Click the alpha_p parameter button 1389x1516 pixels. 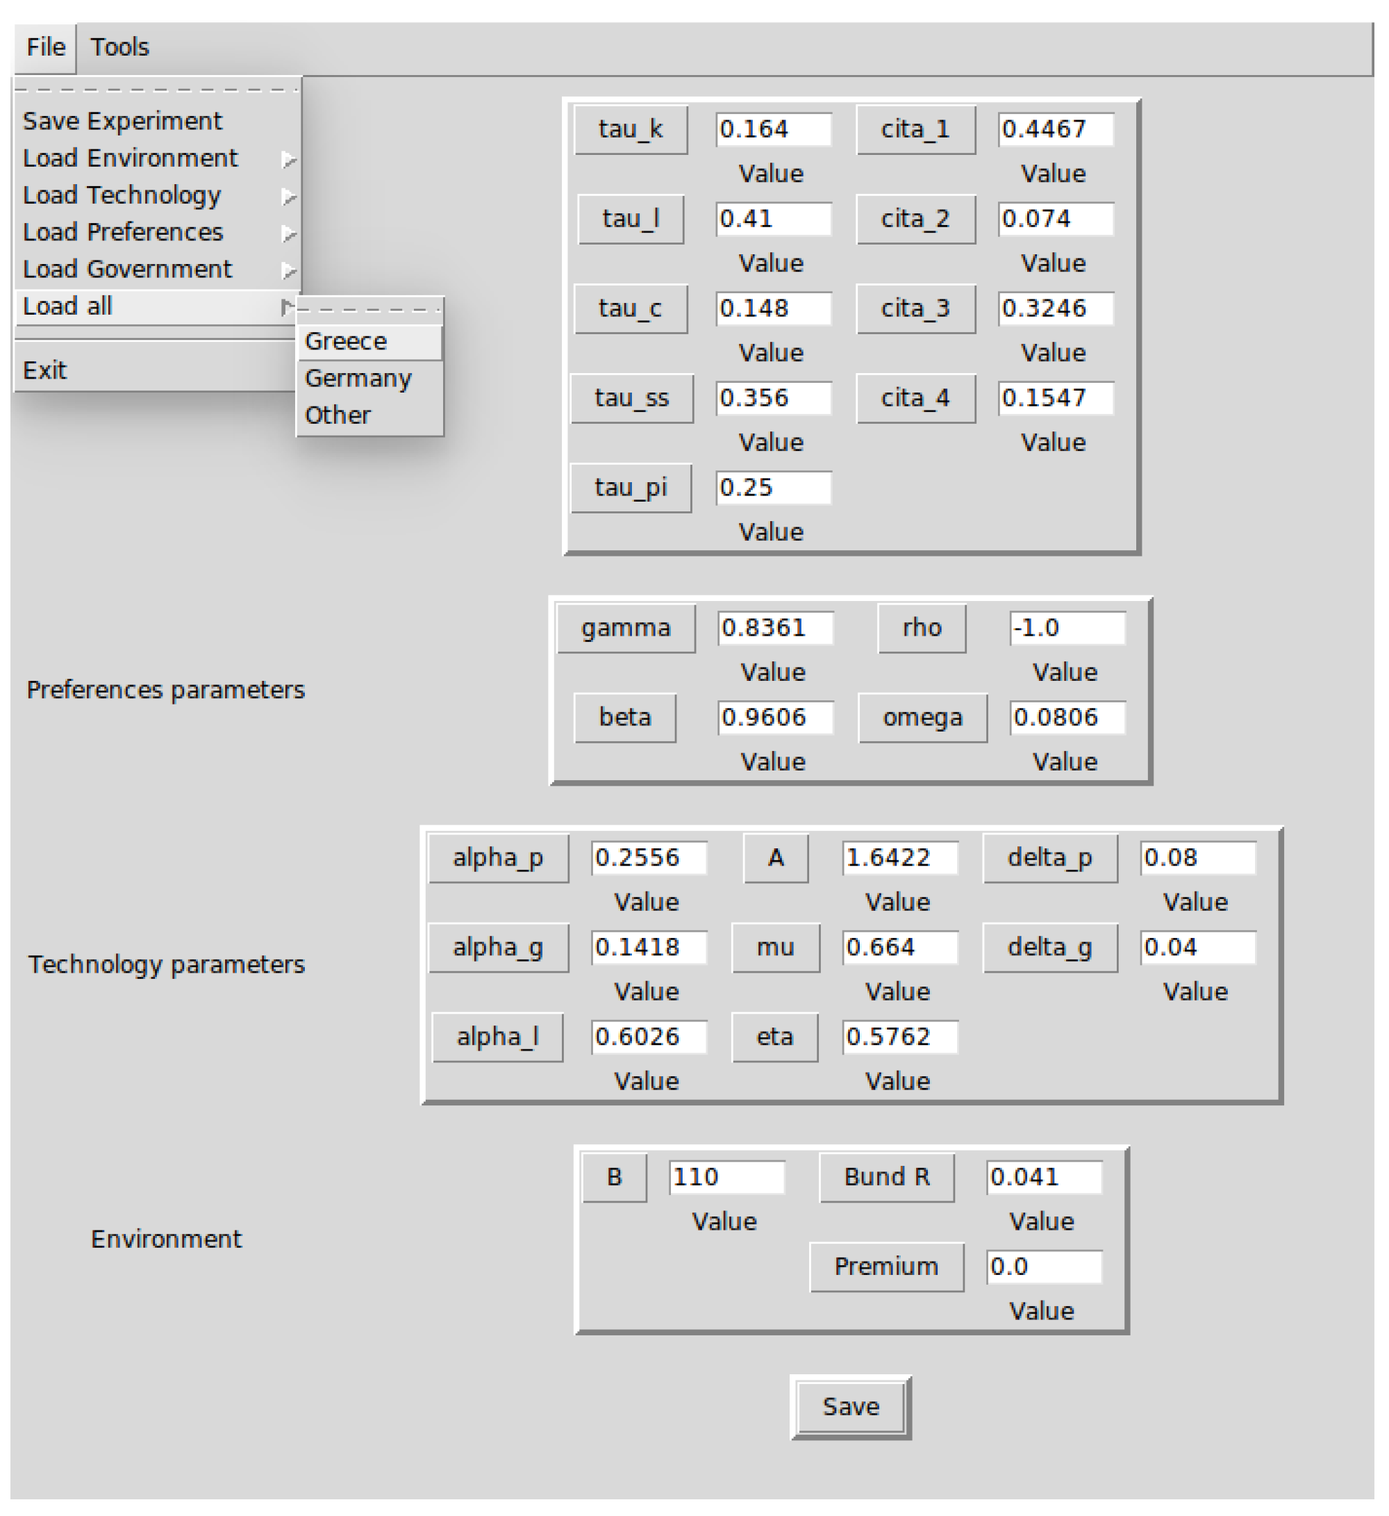pyautogui.click(x=499, y=858)
